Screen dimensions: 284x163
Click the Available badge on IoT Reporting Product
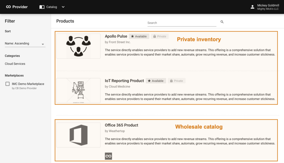[156, 81]
